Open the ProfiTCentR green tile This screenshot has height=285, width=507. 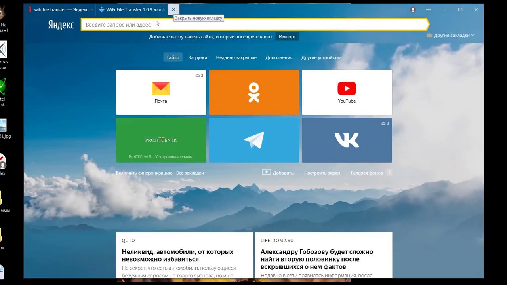point(161,140)
